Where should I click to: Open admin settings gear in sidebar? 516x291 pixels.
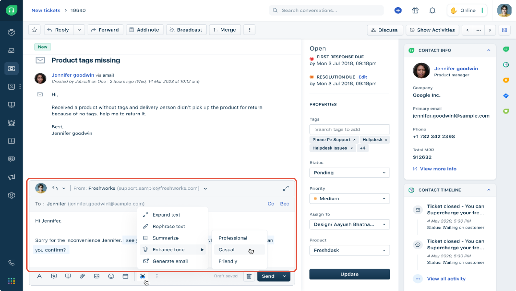11,195
